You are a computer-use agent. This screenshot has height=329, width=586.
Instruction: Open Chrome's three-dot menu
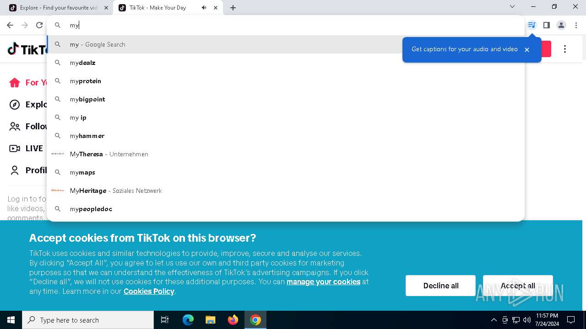click(x=576, y=25)
